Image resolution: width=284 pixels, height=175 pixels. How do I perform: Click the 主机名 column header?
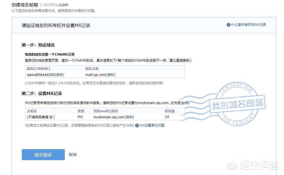pyautogui.click(x=32, y=111)
